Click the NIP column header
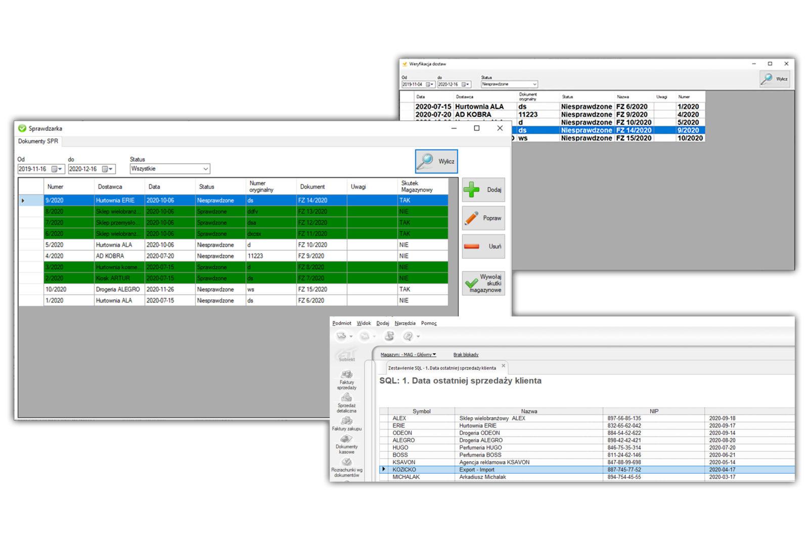This screenshot has width=809, height=540. [654, 411]
